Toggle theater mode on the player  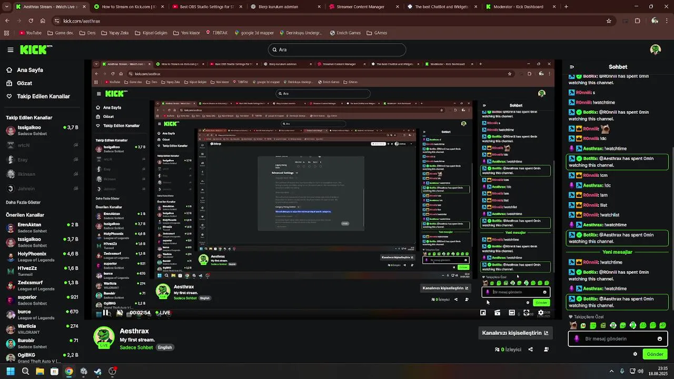(x=511, y=313)
